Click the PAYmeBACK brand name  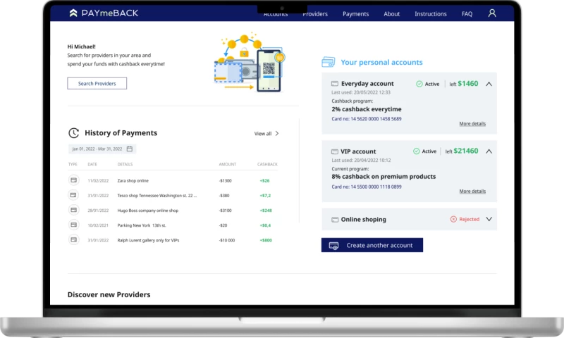point(110,13)
